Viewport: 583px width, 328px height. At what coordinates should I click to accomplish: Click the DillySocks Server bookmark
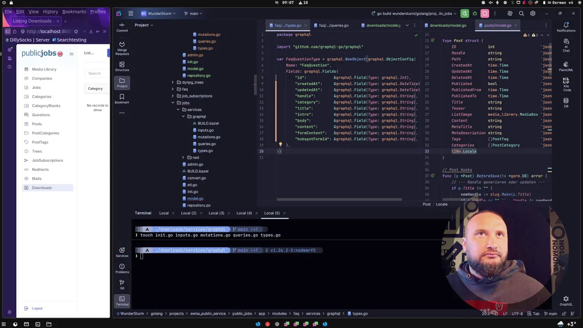27,40
